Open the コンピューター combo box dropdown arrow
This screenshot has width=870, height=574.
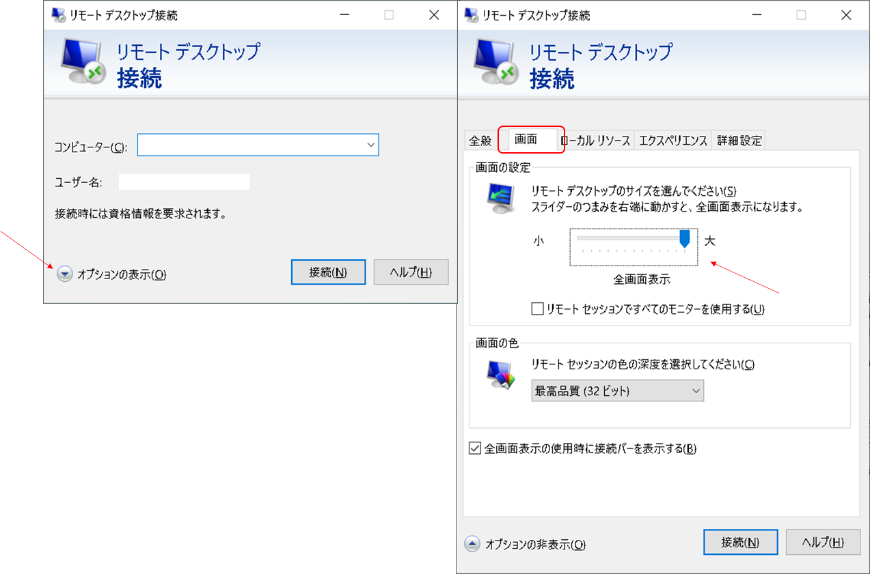pos(370,145)
